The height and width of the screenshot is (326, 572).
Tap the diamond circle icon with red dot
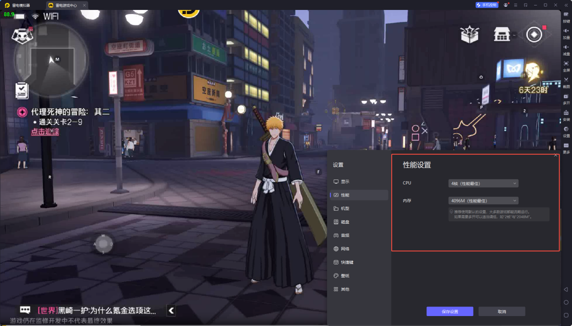tap(534, 35)
